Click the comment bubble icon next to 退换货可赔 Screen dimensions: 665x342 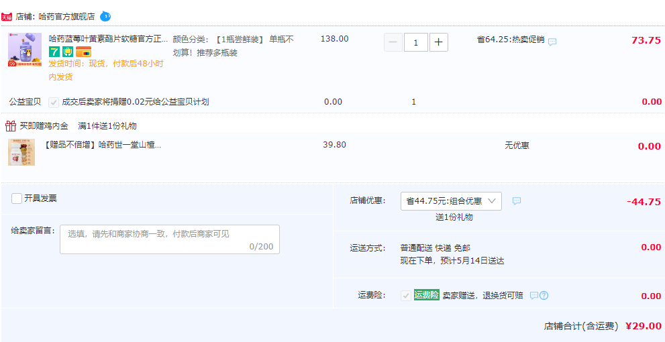534,295
